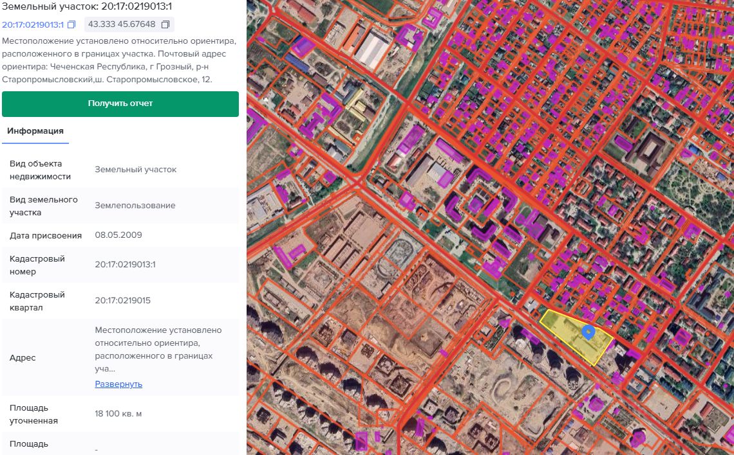Click the green Получить отчет button
This screenshot has height=455, width=734.
point(120,103)
